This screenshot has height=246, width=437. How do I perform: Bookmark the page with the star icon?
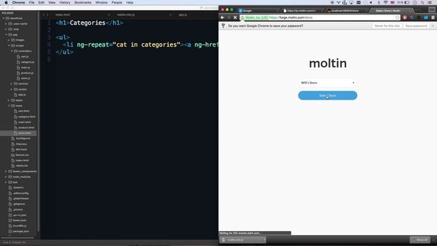[397, 17]
